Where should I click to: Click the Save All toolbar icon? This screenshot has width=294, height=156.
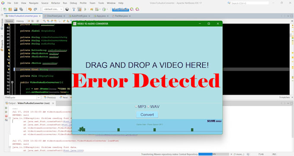pyautogui.click(x=21, y=9)
